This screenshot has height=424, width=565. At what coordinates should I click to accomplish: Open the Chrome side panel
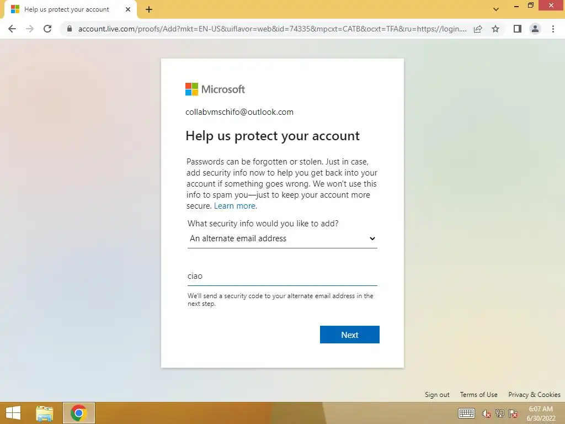point(518,29)
